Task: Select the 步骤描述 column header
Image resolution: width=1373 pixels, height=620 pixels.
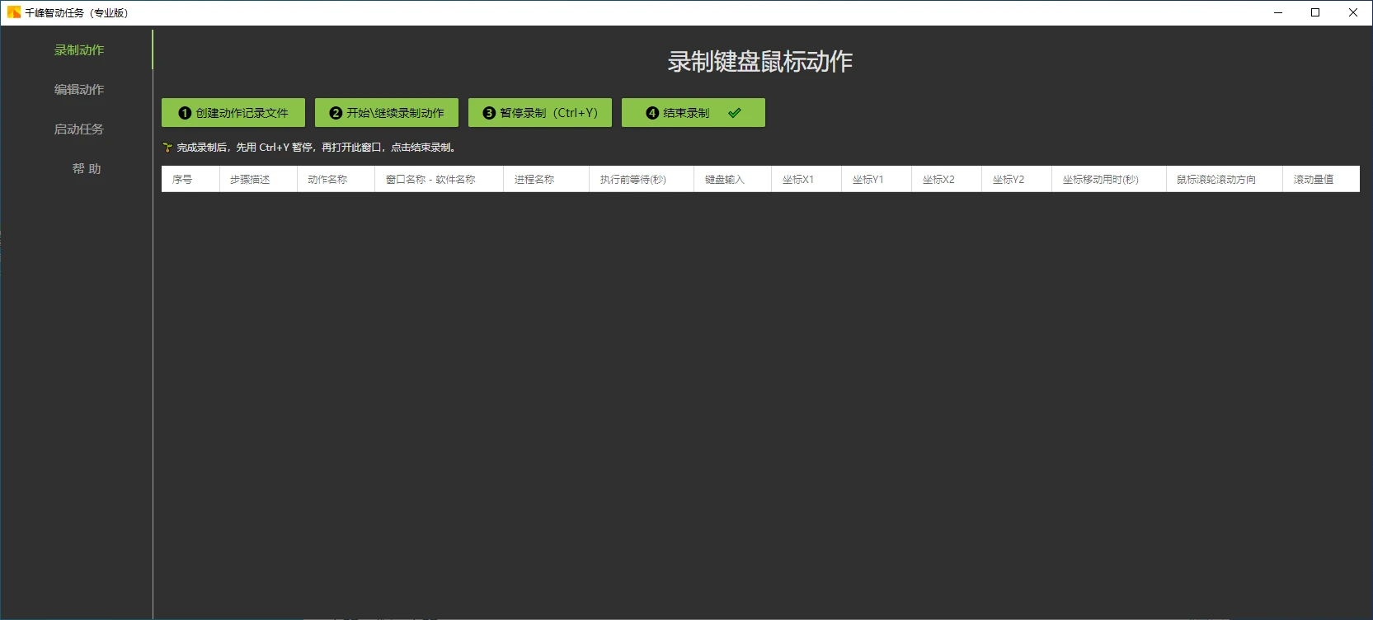Action: coord(250,180)
